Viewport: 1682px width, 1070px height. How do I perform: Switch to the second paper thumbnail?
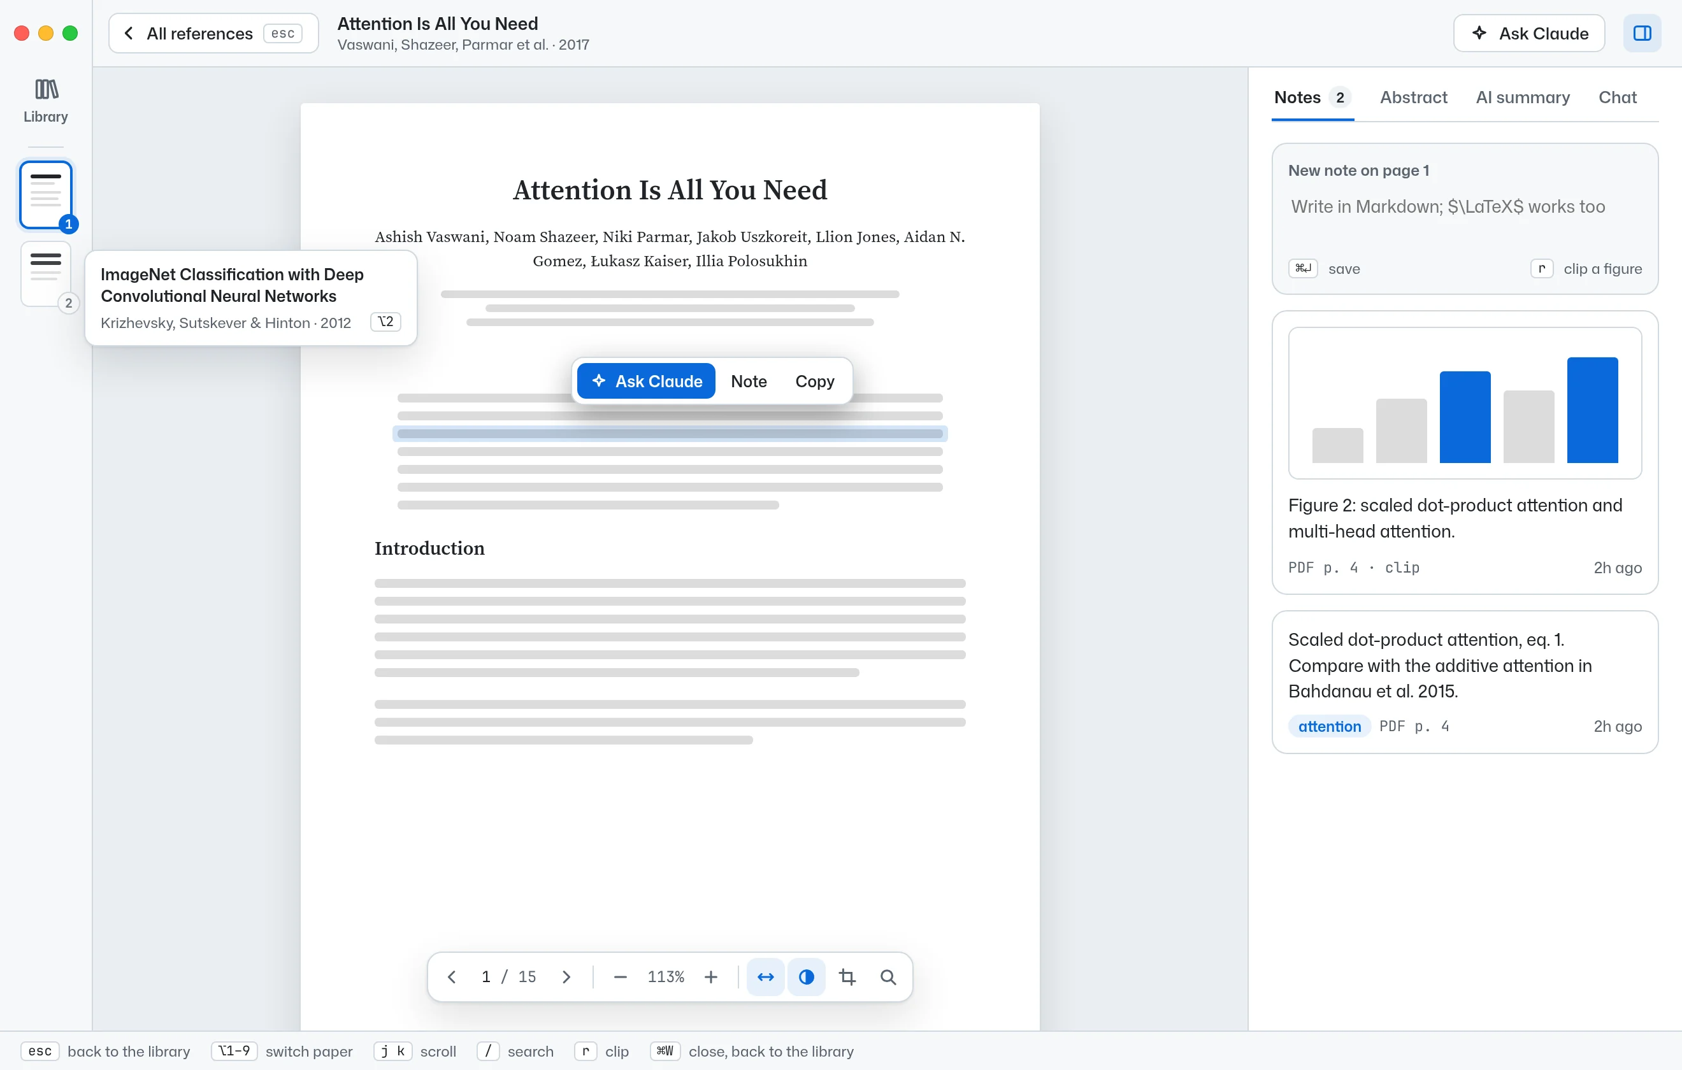point(45,274)
